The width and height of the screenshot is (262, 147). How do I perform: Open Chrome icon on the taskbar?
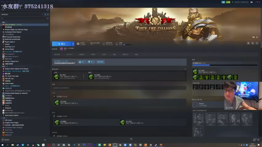pos(120,145)
